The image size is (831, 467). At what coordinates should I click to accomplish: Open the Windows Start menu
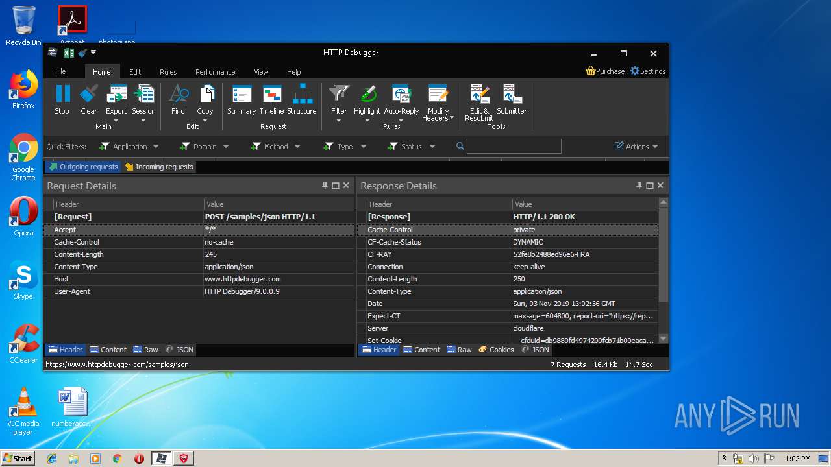click(18, 458)
